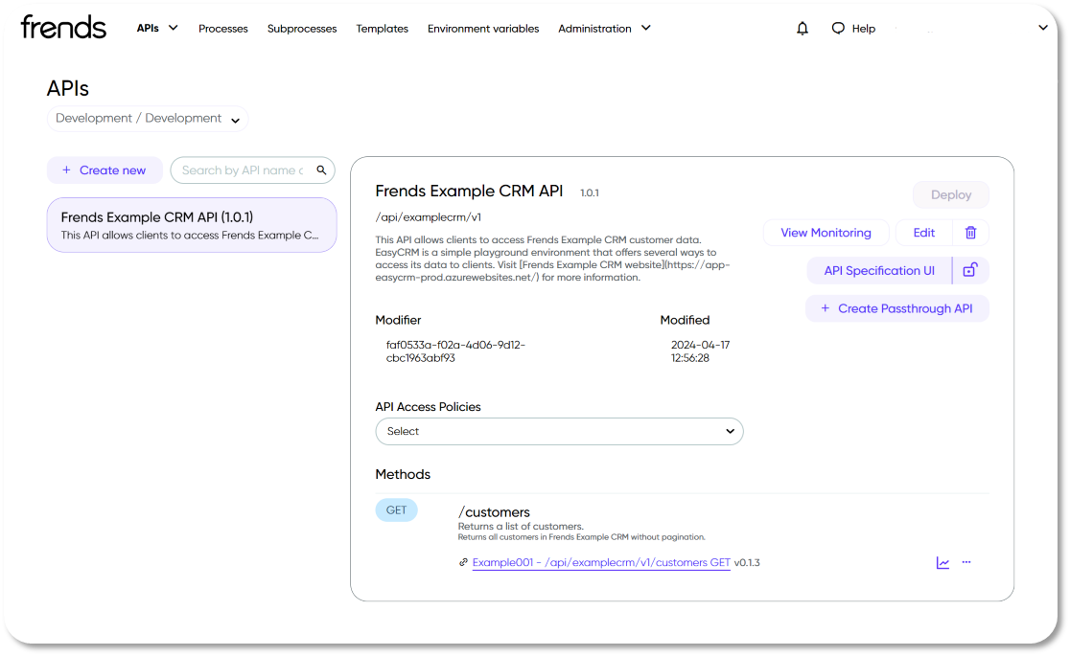
Task: Click the Help chat bubble icon
Action: 838,28
